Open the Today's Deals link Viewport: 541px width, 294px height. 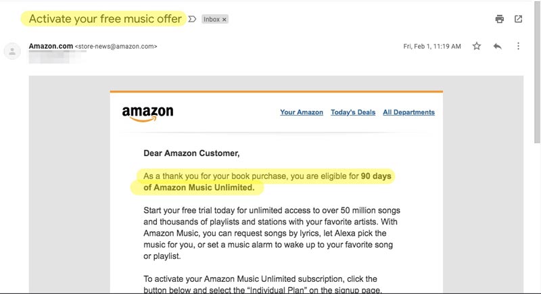pos(353,112)
